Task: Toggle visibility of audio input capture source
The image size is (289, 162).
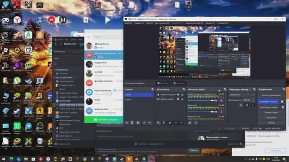Action: tap(178, 94)
